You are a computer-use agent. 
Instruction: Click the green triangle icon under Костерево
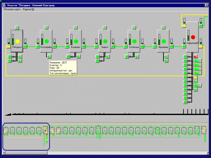click(x=49, y=57)
